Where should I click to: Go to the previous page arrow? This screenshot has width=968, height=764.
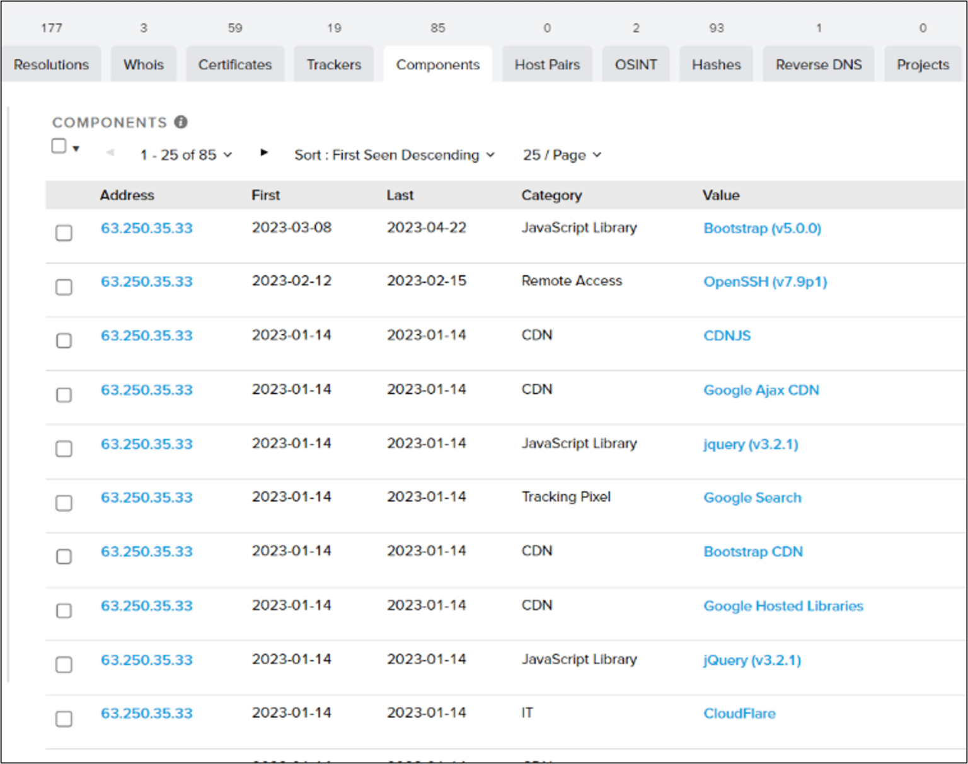(x=110, y=152)
